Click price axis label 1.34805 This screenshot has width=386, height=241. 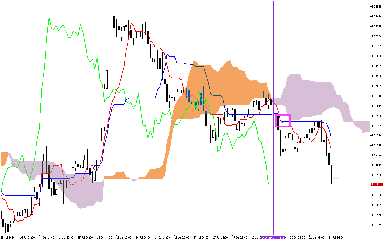pyautogui.click(x=377, y=86)
